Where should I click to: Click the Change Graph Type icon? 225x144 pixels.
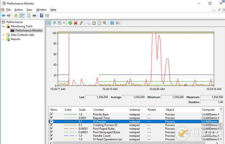60,23
